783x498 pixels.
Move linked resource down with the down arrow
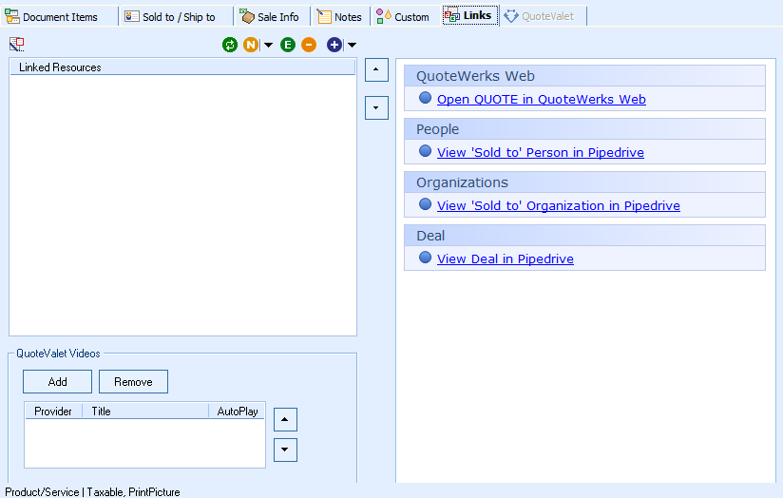(376, 108)
